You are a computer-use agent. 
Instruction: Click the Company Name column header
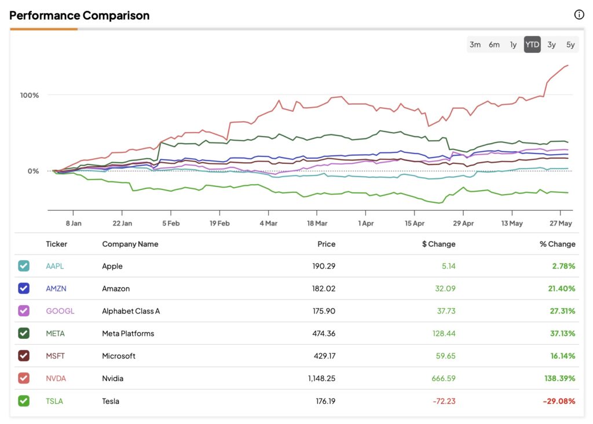(130, 244)
